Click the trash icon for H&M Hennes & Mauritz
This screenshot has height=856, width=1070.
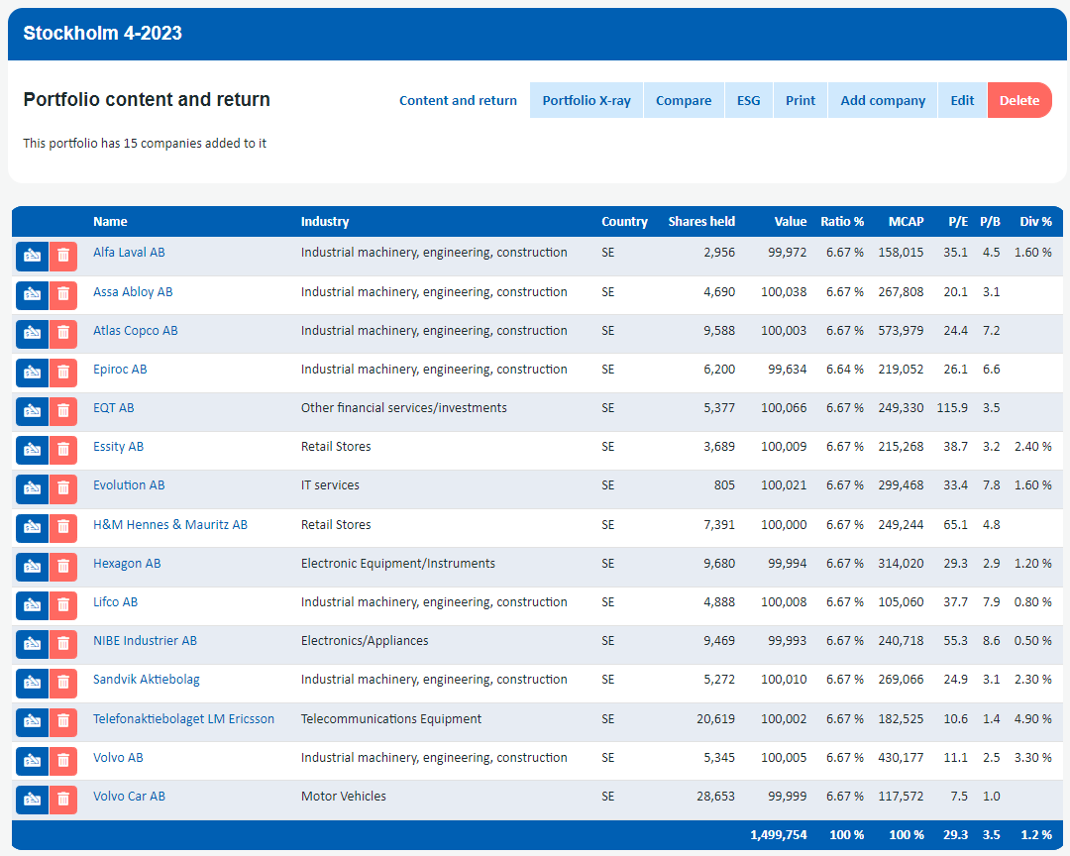[63, 528]
